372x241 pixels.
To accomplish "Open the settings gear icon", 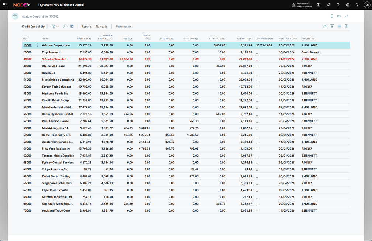I will point(348,5).
